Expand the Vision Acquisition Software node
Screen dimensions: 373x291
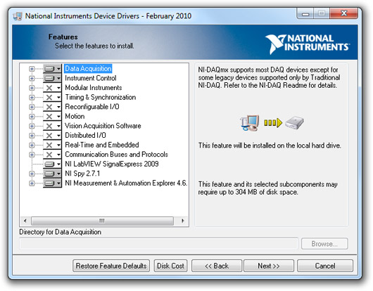tap(32, 126)
